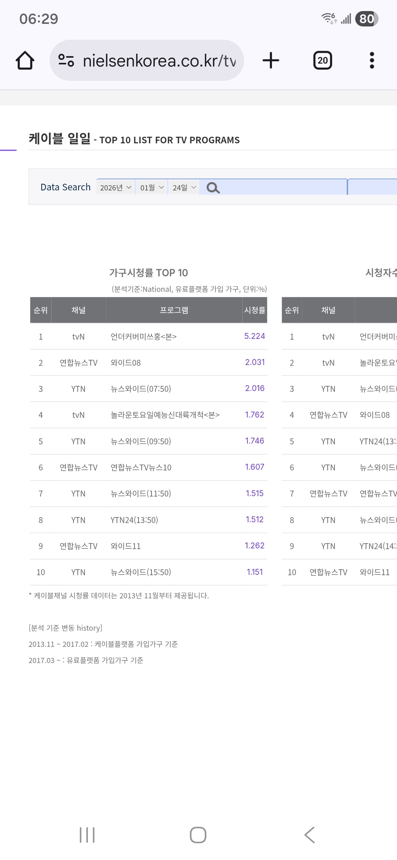Expand the 2026년 year dropdown
Viewport: 397px width, 860px height.
coord(115,187)
